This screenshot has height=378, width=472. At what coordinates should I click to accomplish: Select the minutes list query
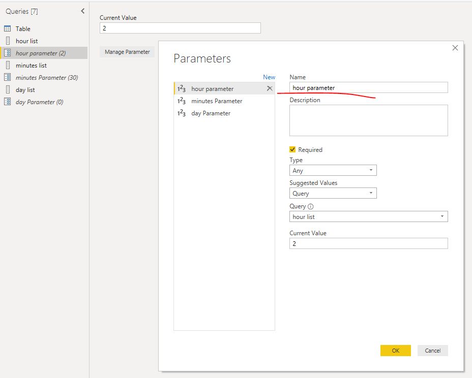(44, 65)
